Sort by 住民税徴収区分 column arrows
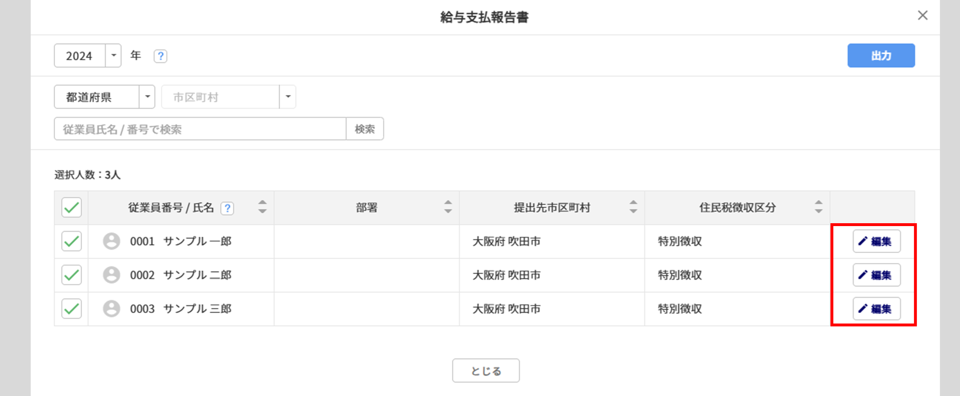Screen dimensions: 960x396 click(x=818, y=207)
